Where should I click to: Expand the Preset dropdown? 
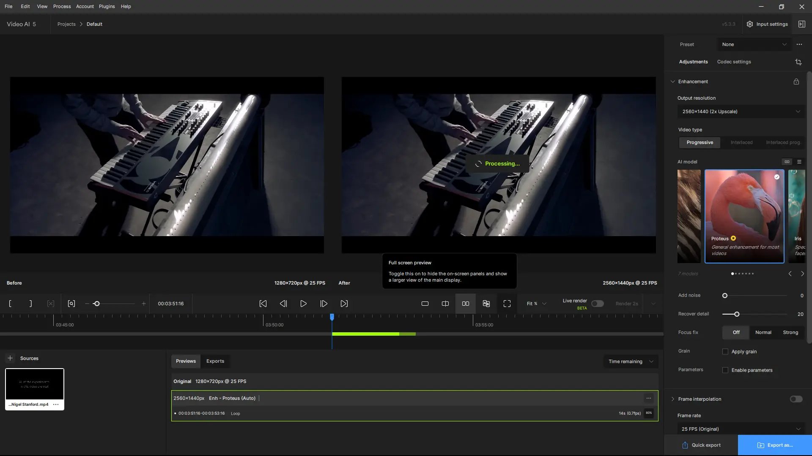click(x=754, y=44)
